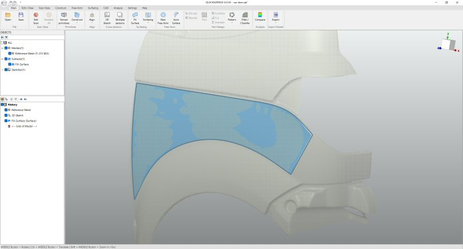Image resolution: width=463 pixels, height=249 pixels.
Task: Click the view orientation cube
Action: pos(448,44)
